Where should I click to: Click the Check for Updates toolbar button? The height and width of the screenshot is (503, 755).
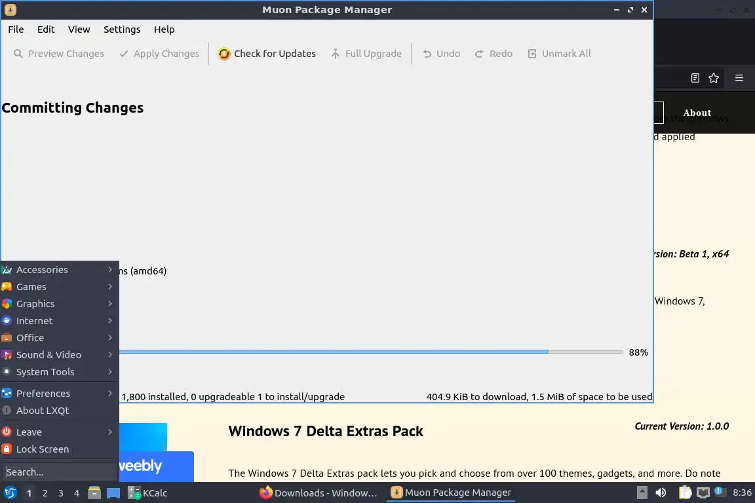[x=267, y=54]
